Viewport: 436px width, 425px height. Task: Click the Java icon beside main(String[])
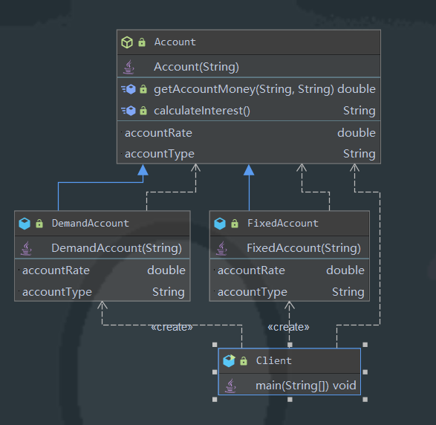[x=230, y=386]
